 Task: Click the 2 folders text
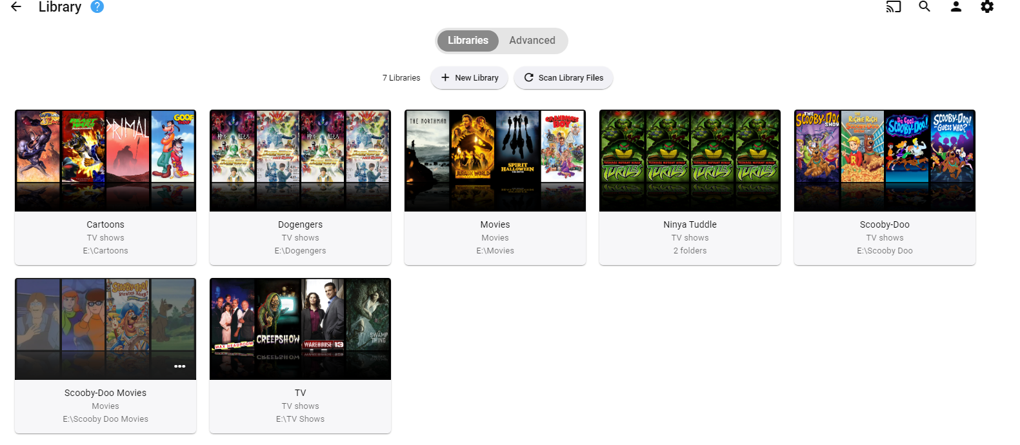[x=690, y=251]
